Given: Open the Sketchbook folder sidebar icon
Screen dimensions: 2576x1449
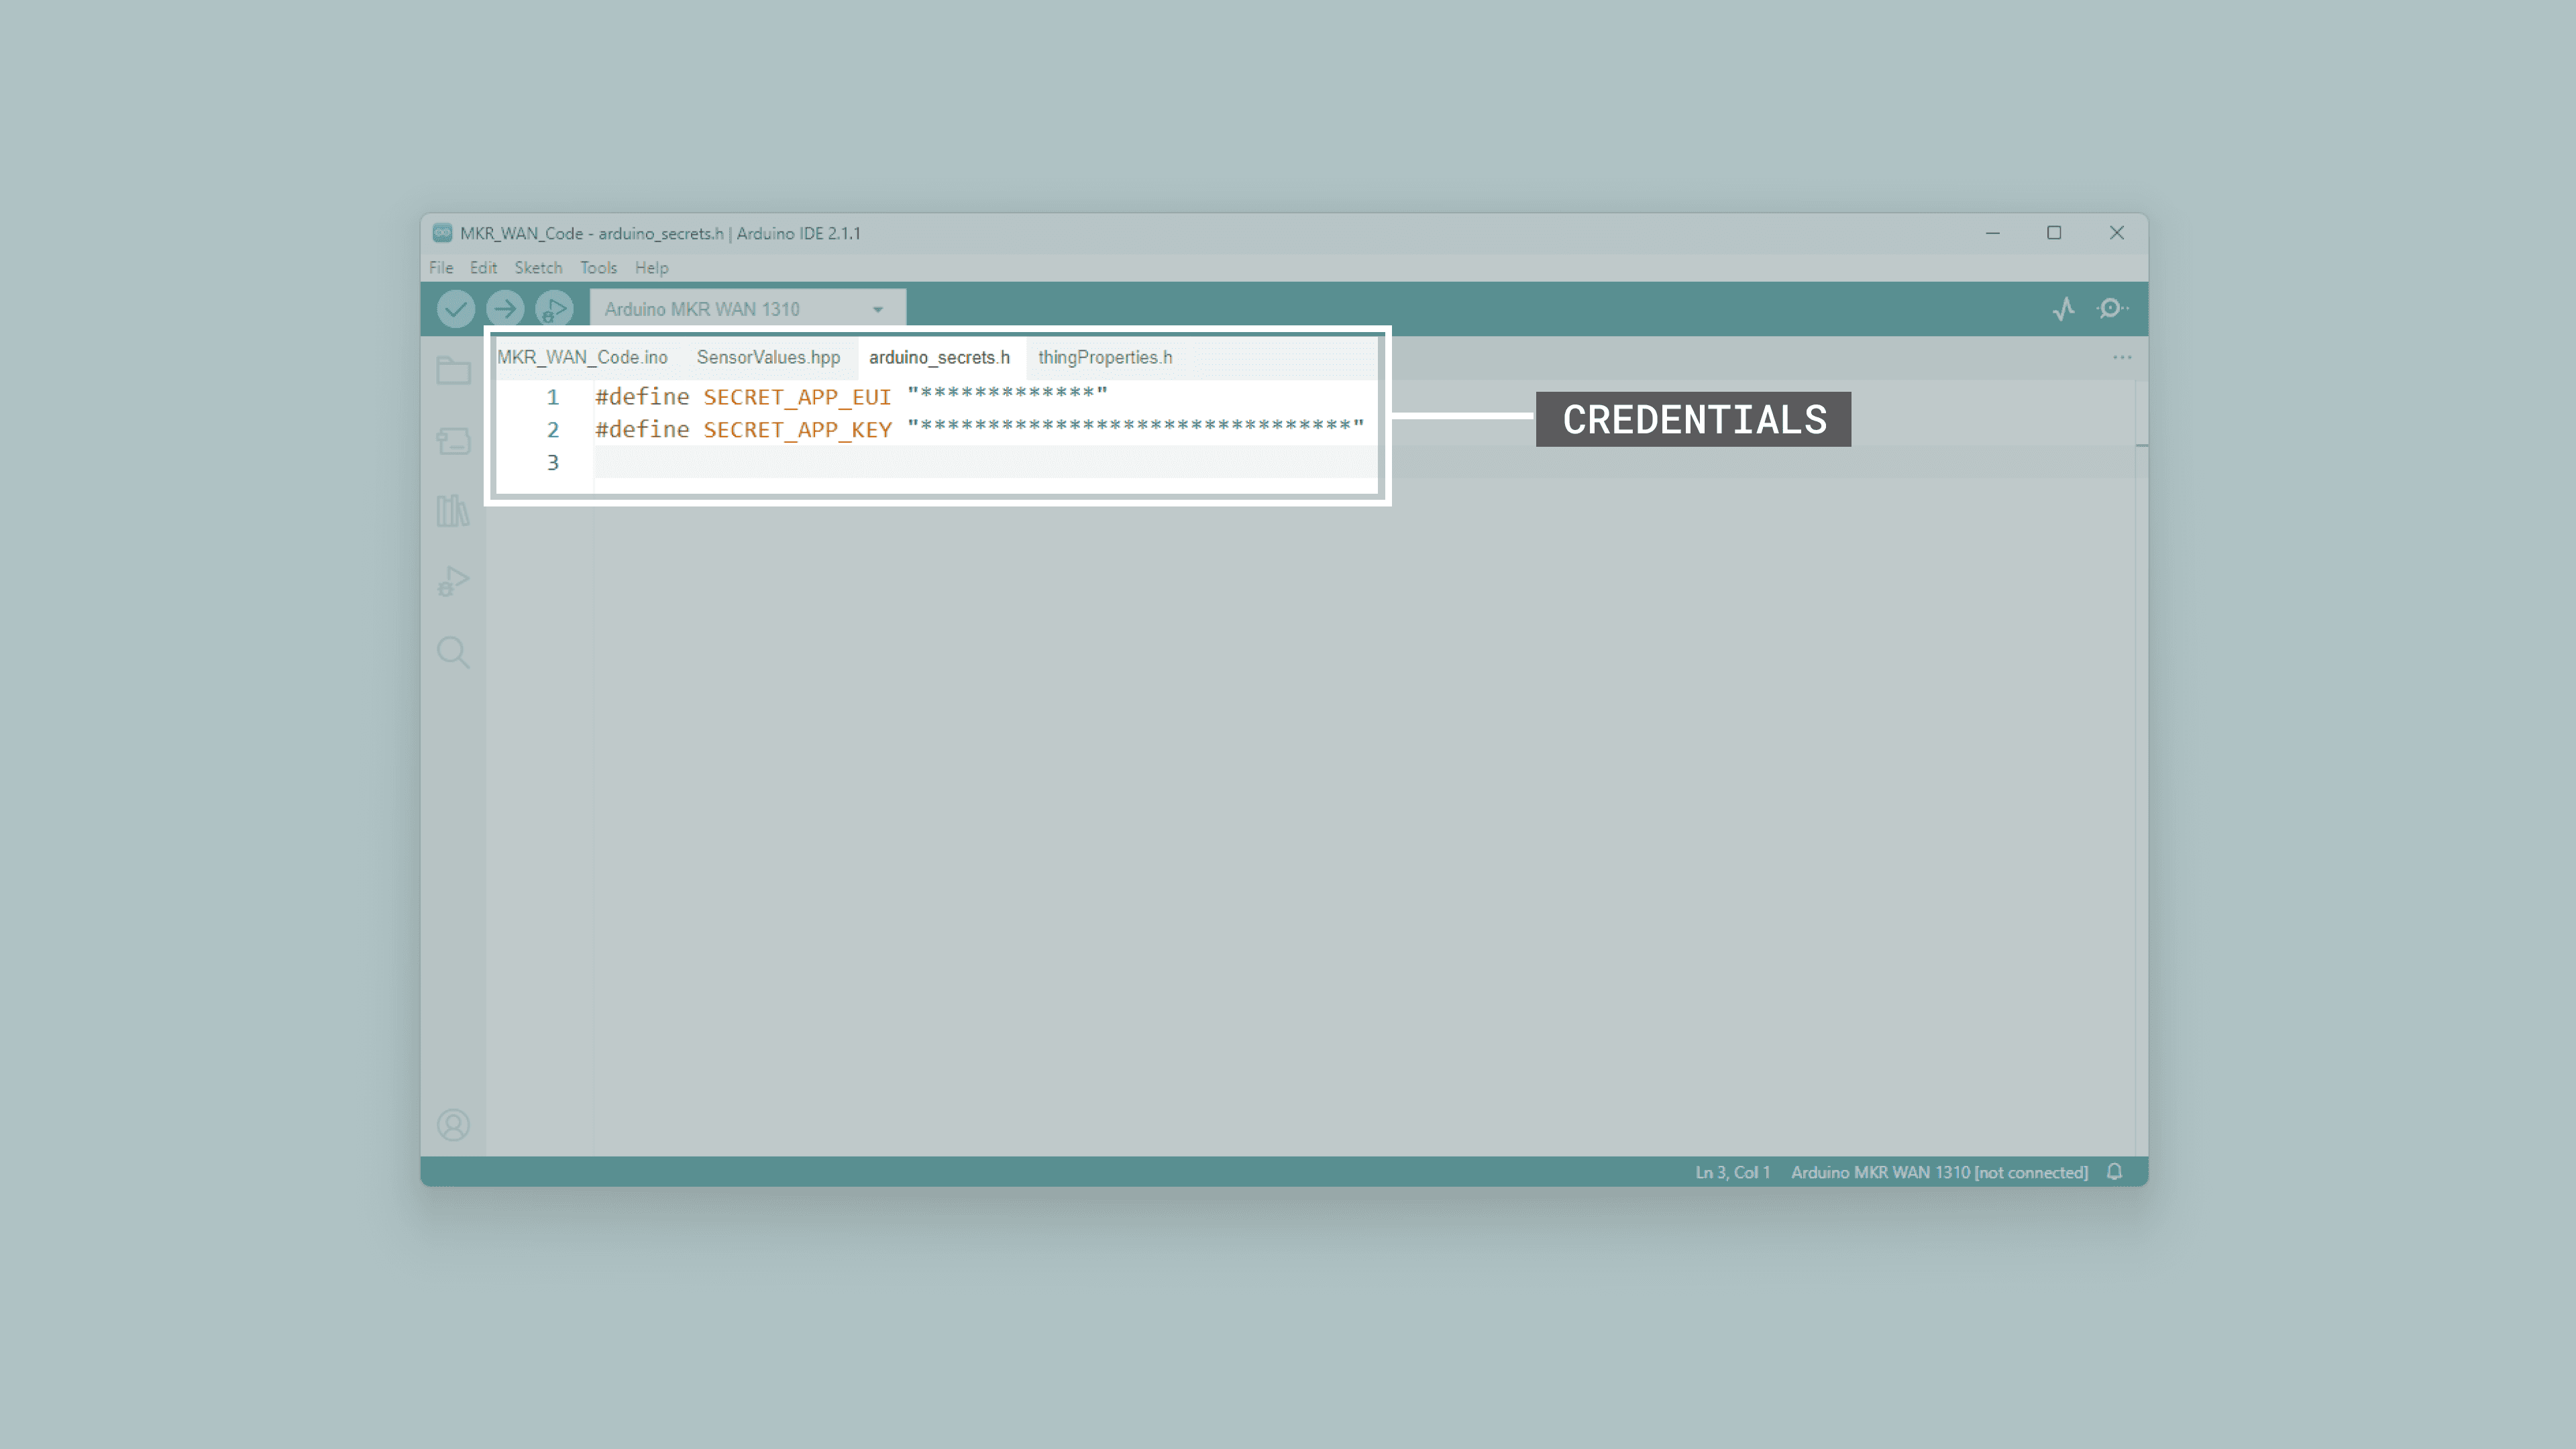Looking at the screenshot, I should tap(453, 371).
